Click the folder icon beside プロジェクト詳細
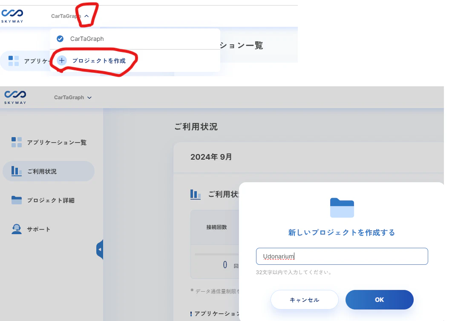Screen dimensions: 455x321 17,200
